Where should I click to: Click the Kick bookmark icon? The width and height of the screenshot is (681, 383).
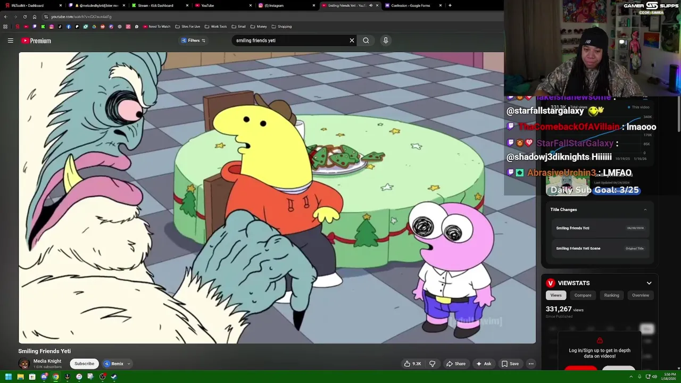pyautogui.click(x=43, y=27)
